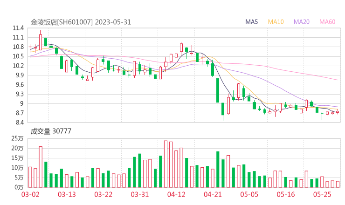Click the 10.5 price axis label

[x=18, y=56]
